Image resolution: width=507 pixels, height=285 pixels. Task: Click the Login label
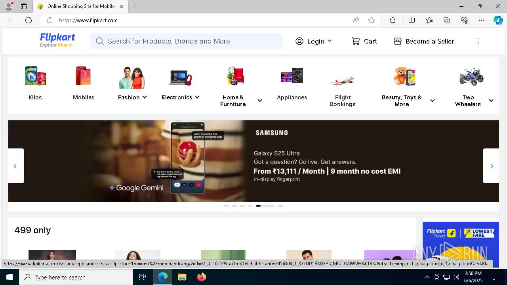(315, 41)
